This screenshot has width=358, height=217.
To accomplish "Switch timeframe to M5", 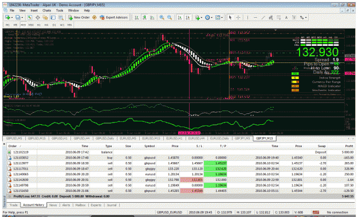I will (15, 25).
